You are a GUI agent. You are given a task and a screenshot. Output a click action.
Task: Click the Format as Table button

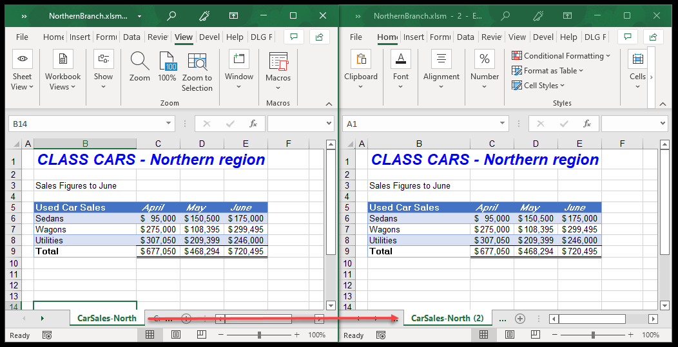tap(547, 71)
